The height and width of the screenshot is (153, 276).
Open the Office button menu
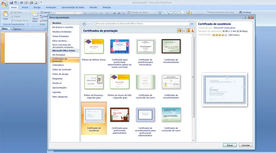click(x=4, y=4)
